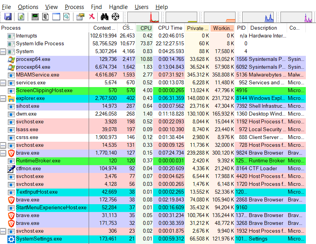Click the 345,312 K private bytes value
Image resolution: width=316 pixels, height=244 pixels.
(x=198, y=75)
